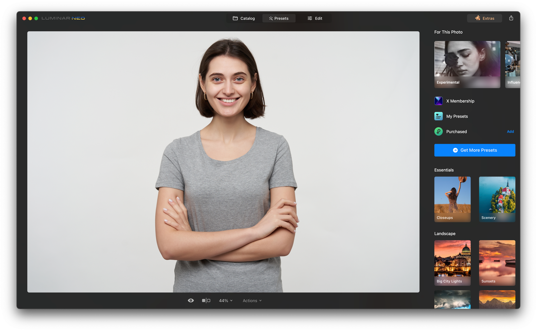This screenshot has height=331, width=537.
Task: Apply the Big City Lights landscape preset
Action: coord(452,262)
